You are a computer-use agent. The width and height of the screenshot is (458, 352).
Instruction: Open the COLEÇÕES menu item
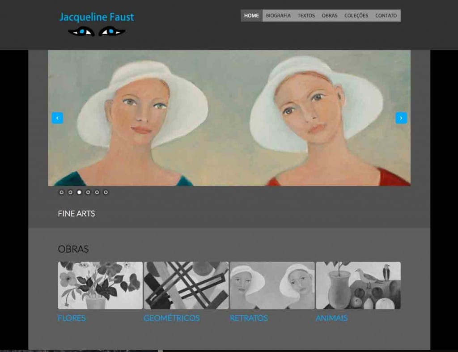(356, 16)
